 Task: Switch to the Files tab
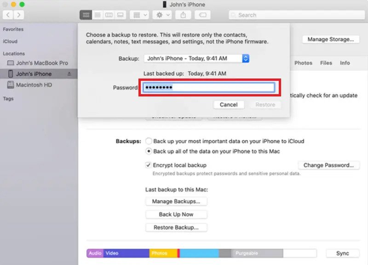(326, 63)
